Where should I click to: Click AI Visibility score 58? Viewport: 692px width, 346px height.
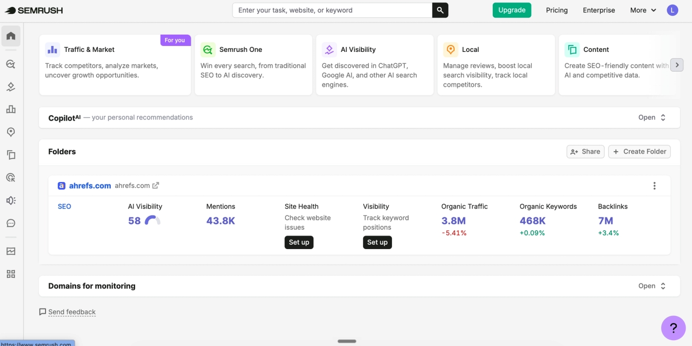(x=134, y=221)
